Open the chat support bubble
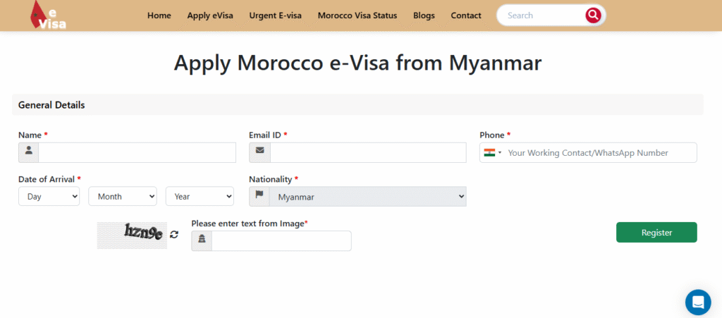This screenshot has height=318, width=722. [697, 302]
